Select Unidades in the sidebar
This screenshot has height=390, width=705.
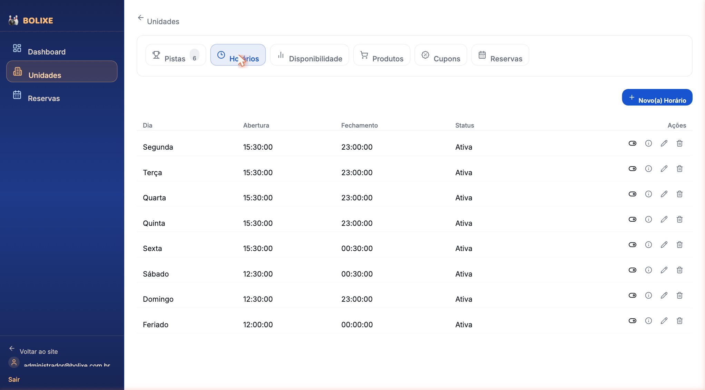tap(62, 71)
